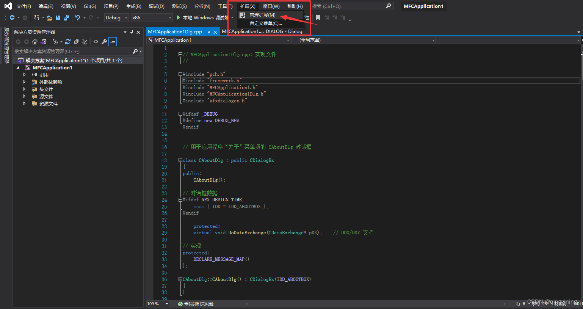
Task: Click Solution Explorer search magnifier icon
Action: 135,51
